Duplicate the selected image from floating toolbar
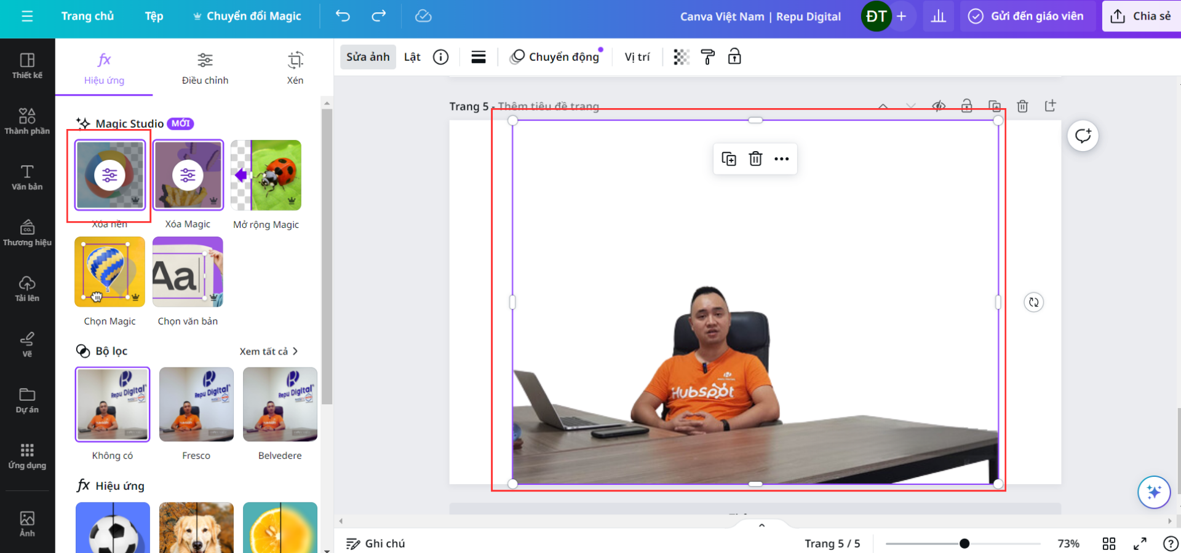This screenshot has height=553, width=1181. click(729, 159)
